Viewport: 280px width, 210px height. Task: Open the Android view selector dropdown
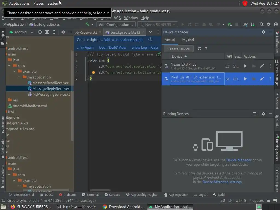click(x=32, y=32)
